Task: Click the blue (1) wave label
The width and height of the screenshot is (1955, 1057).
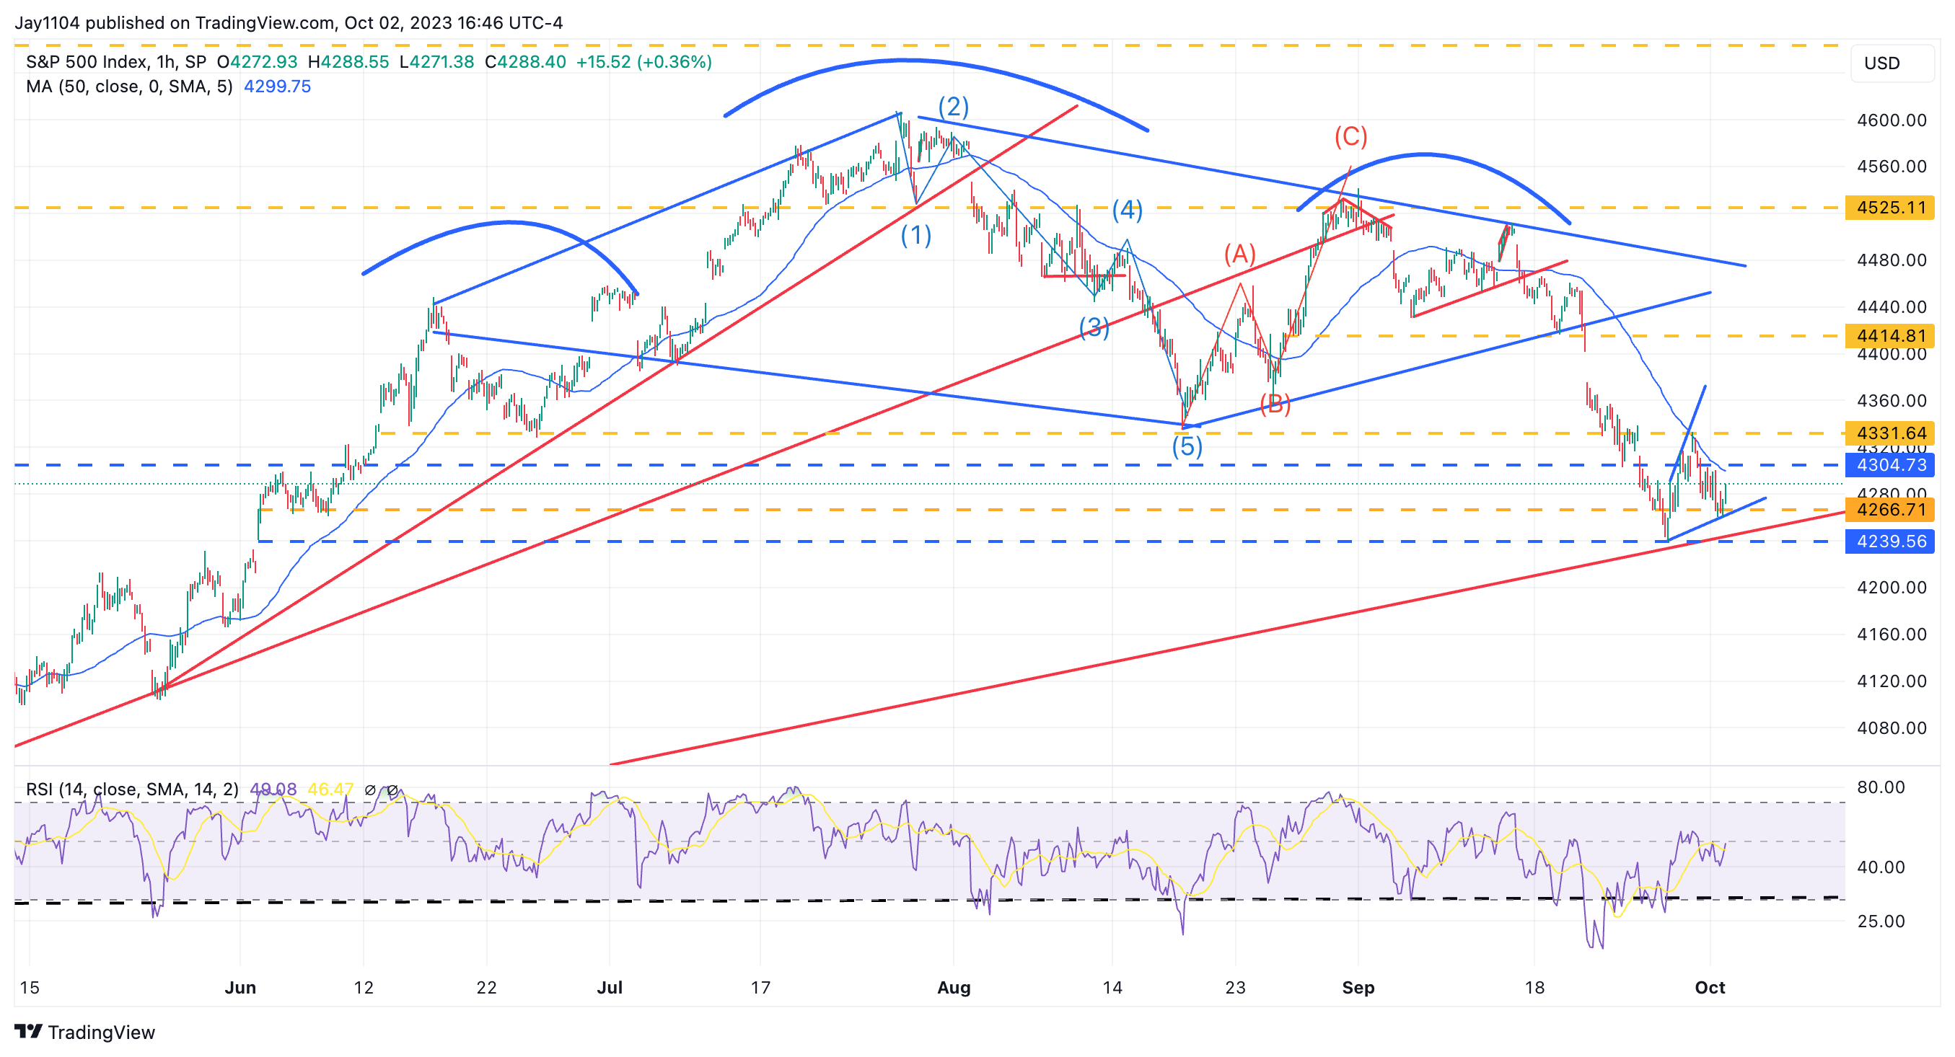Action: click(916, 235)
